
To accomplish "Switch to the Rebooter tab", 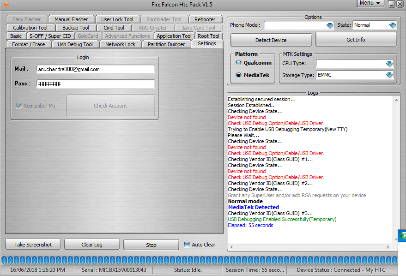I will 205,19.
